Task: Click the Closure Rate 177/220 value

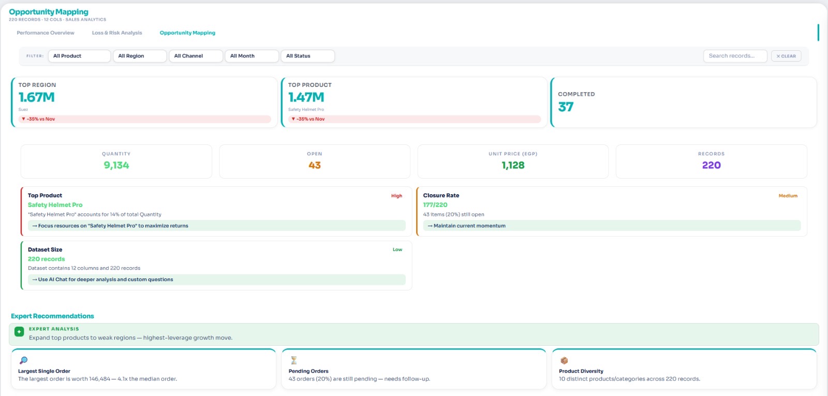Action: [x=435, y=205]
